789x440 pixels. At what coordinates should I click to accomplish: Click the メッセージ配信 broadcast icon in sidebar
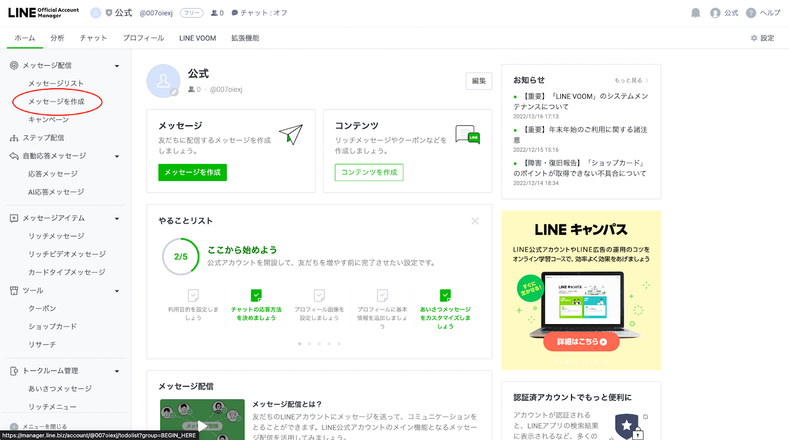tap(14, 66)
